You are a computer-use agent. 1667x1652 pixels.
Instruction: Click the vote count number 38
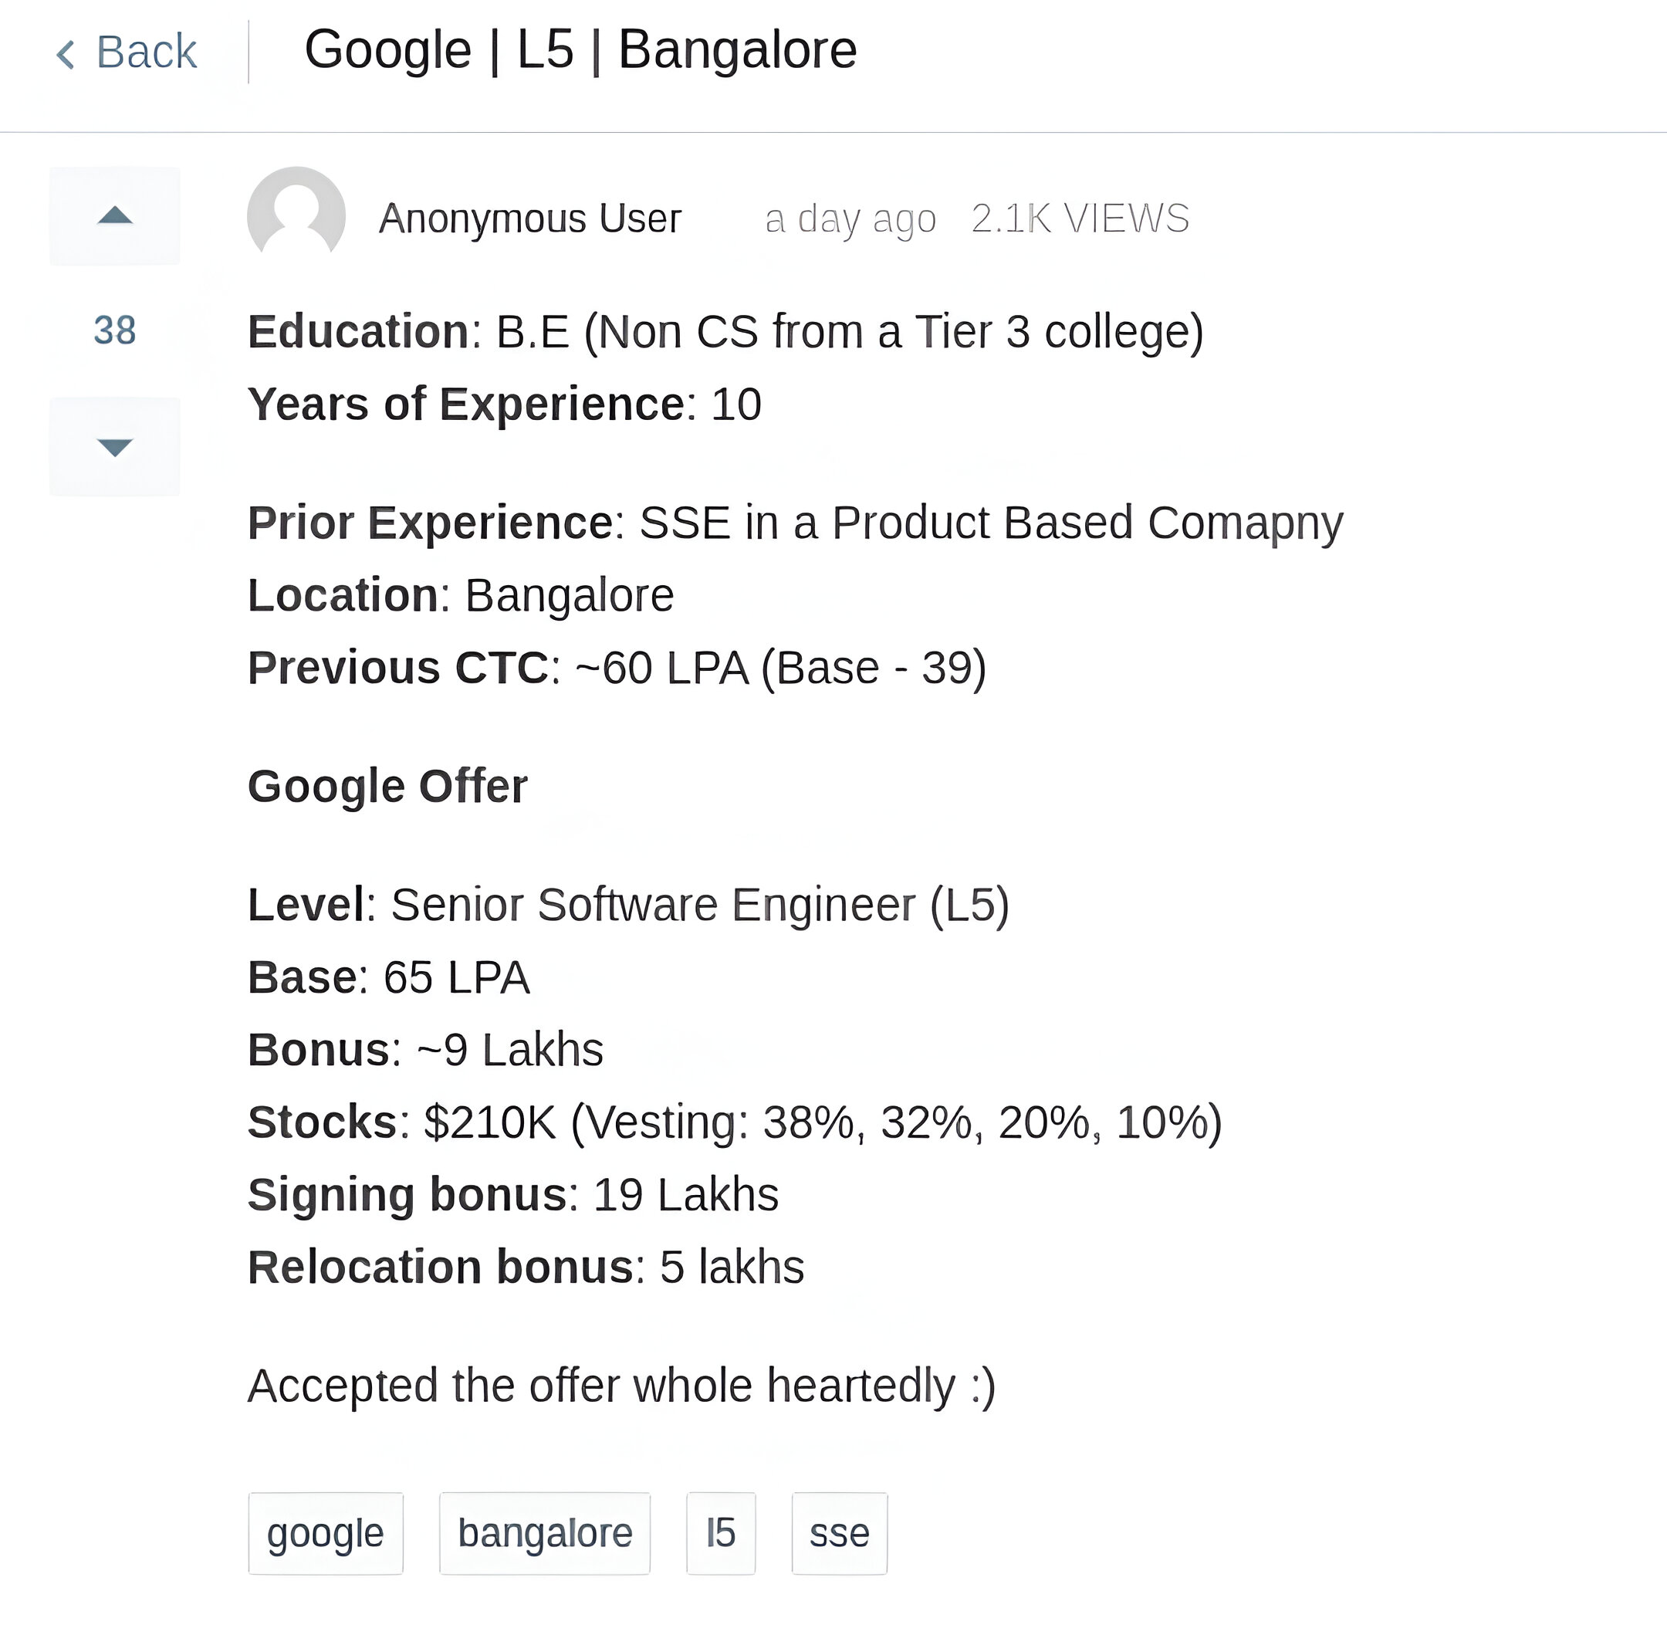[x=115, y=330]
